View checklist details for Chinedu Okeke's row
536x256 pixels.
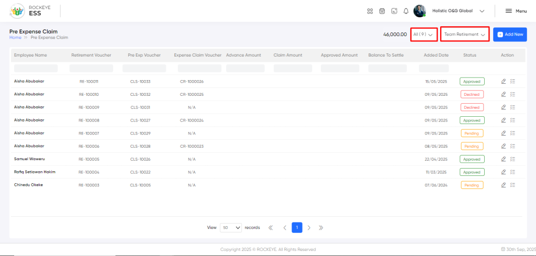point(512,185)
